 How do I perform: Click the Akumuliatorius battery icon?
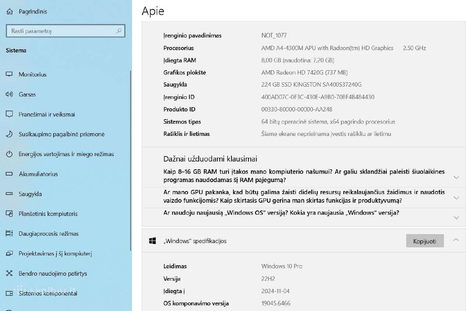9,174
